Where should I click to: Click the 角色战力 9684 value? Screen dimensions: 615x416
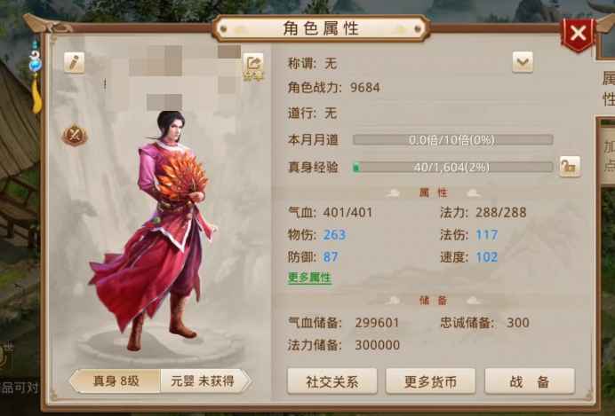click(364, 87)
